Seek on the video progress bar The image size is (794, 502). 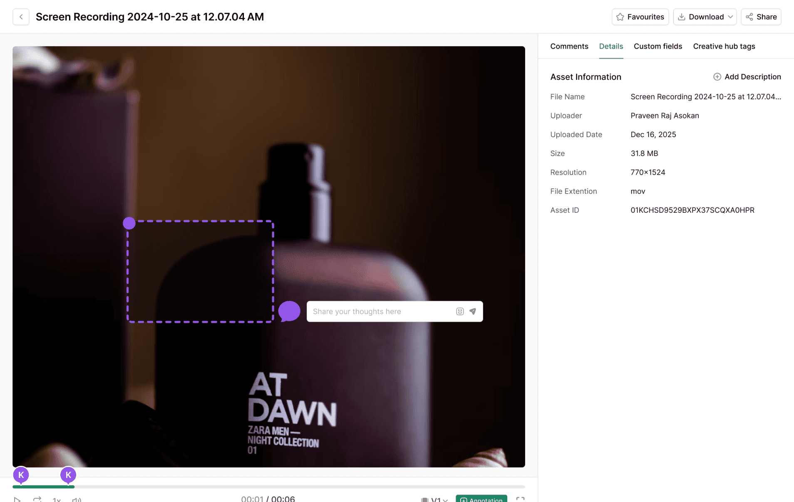pyautogui.click(x=269, y=487)
